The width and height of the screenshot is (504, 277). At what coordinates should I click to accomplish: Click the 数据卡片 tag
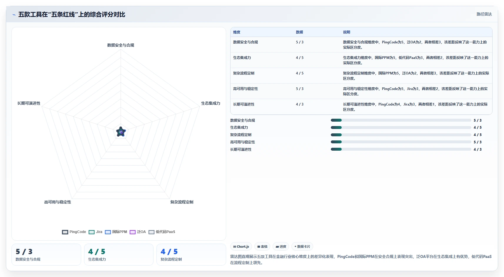302,247
